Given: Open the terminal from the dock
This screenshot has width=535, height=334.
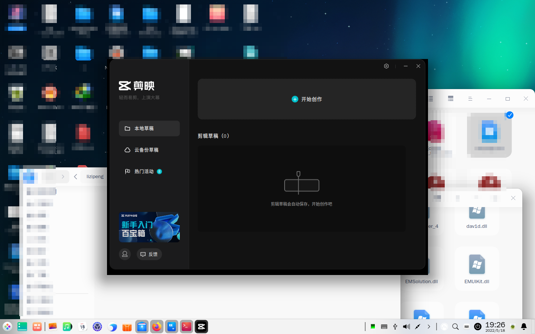Looking at the screenshot, I should click(x=186, y=327).
